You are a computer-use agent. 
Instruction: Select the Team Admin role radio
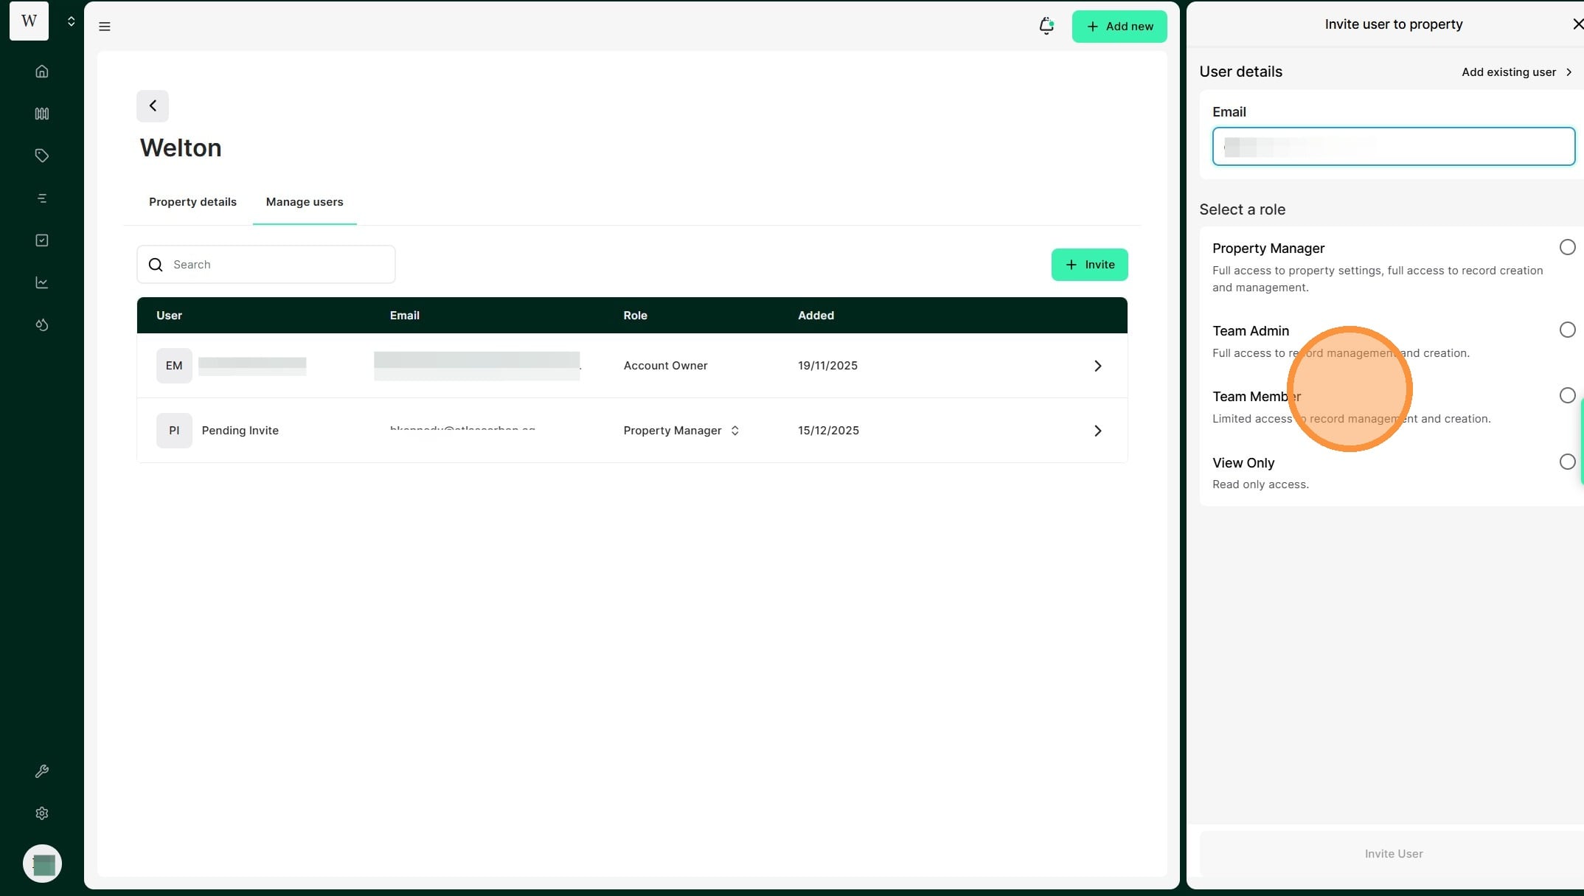[1567, 330]
